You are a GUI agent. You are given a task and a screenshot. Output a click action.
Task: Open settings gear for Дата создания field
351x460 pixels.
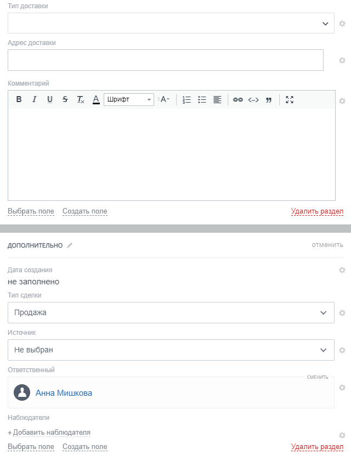click(342, 270)
